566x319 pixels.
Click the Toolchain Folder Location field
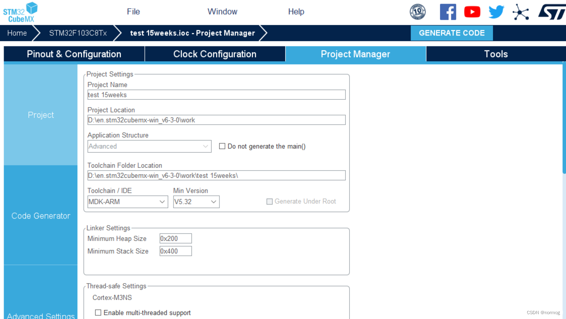pos(217,175)
